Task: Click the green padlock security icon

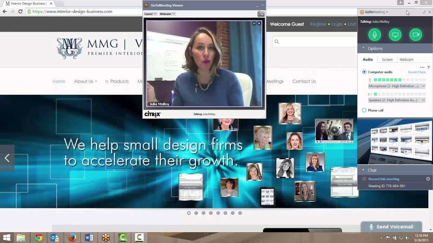Action: click(29, 11)
